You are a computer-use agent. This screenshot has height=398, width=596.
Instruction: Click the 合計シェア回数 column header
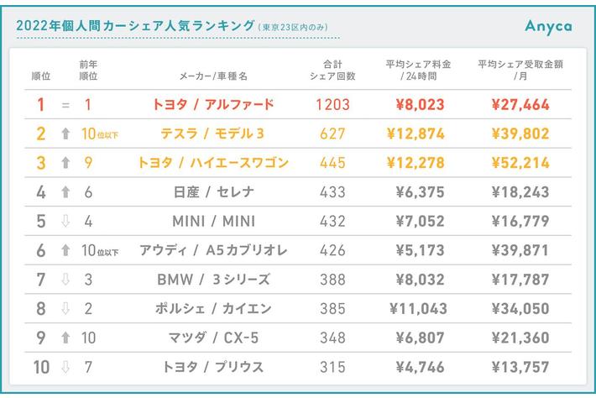(x=339, y=70)
